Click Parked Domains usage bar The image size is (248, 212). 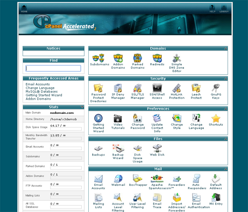coord(66,168)
